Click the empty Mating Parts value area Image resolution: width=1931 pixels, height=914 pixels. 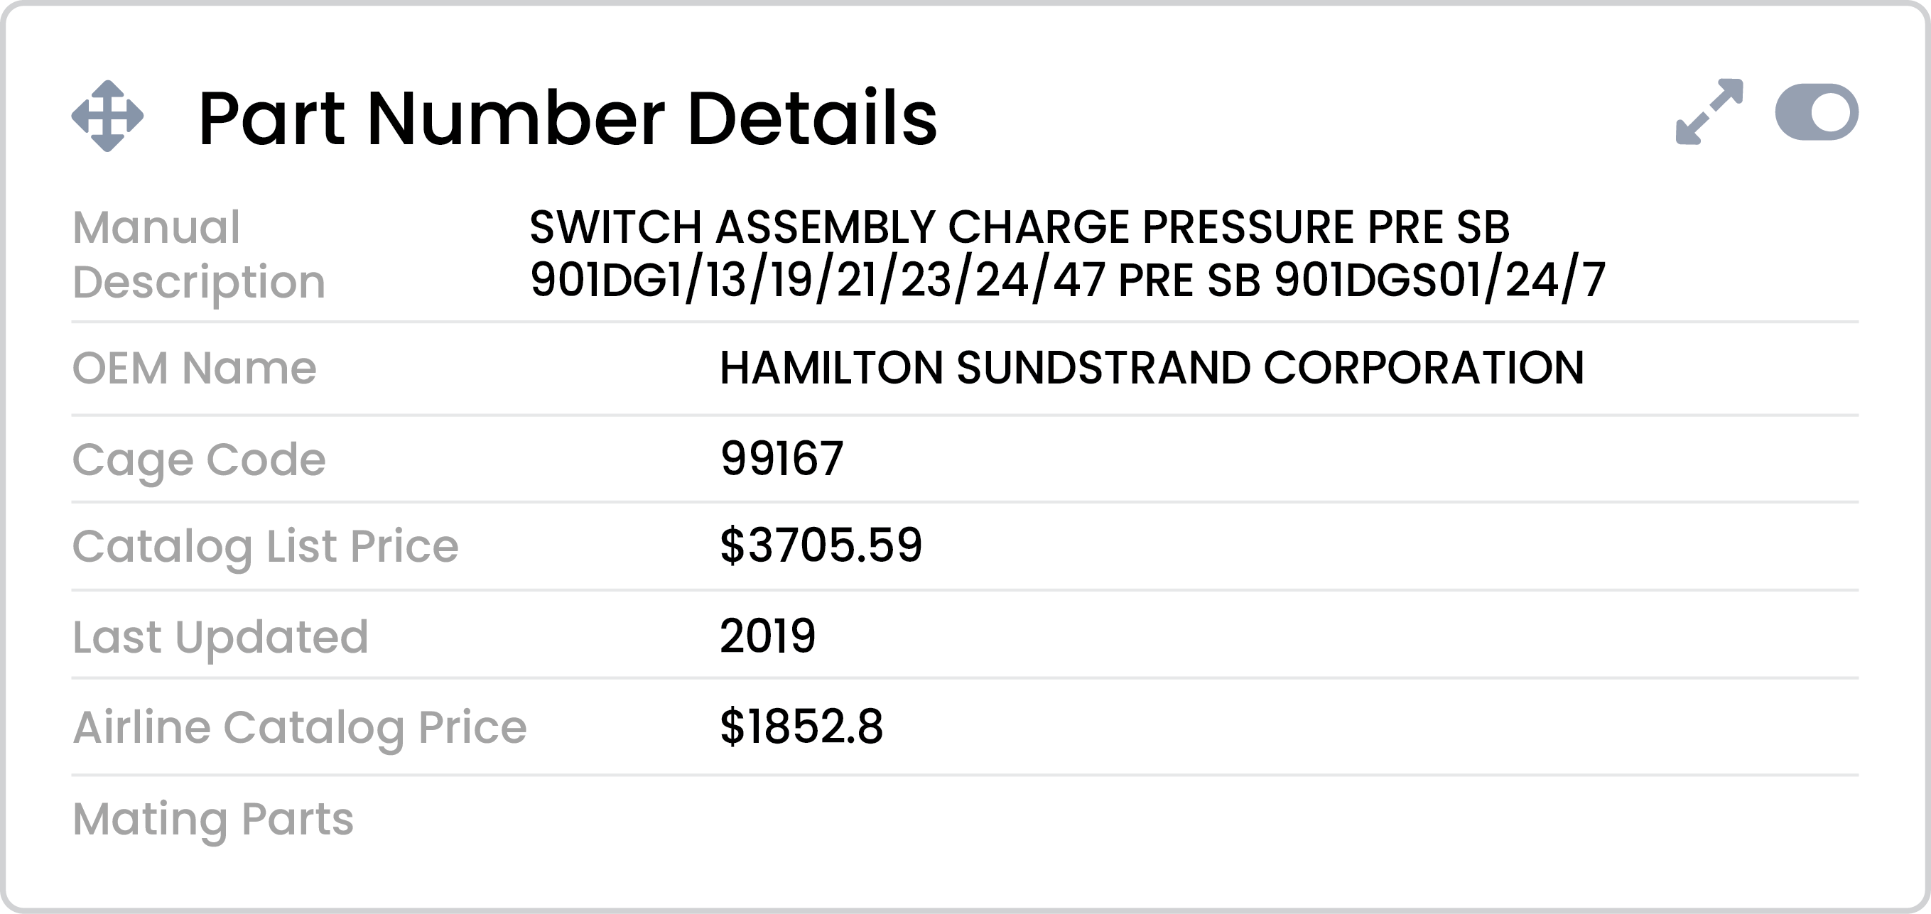tap(1289, 820)
